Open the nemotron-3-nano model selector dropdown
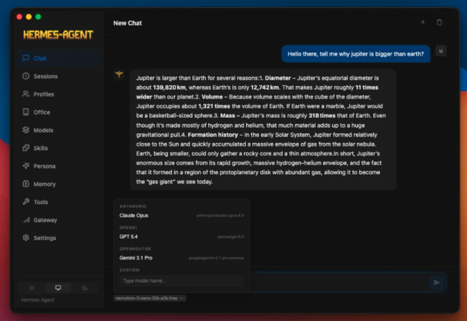This screenshot has height=321, width=467. (149, 298)
